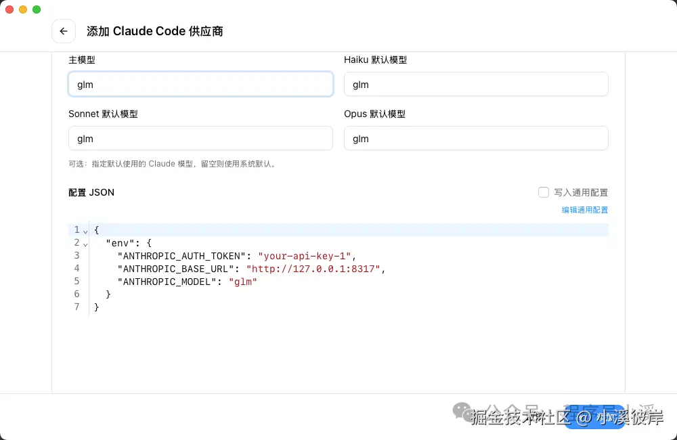
Task: Click the 主模型 input field
Action: pos(201,84)
